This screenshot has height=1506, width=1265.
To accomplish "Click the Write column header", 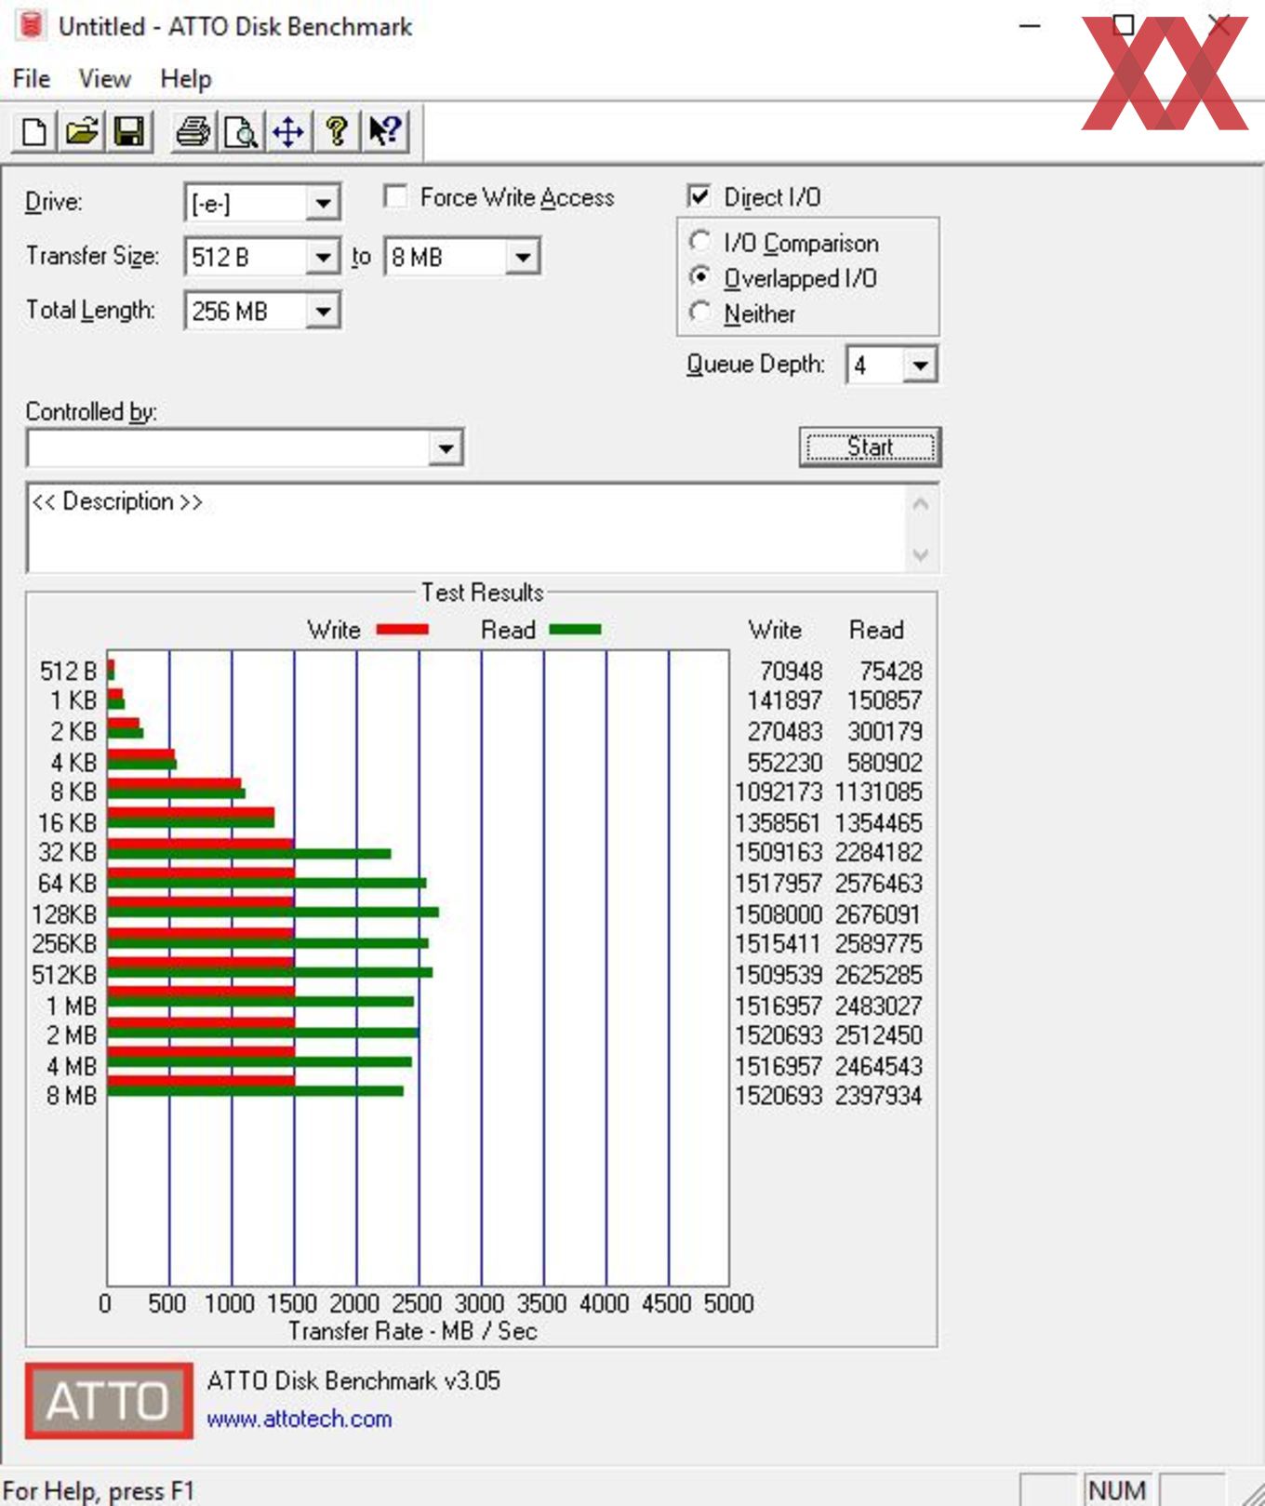I will tap(775, 630).
